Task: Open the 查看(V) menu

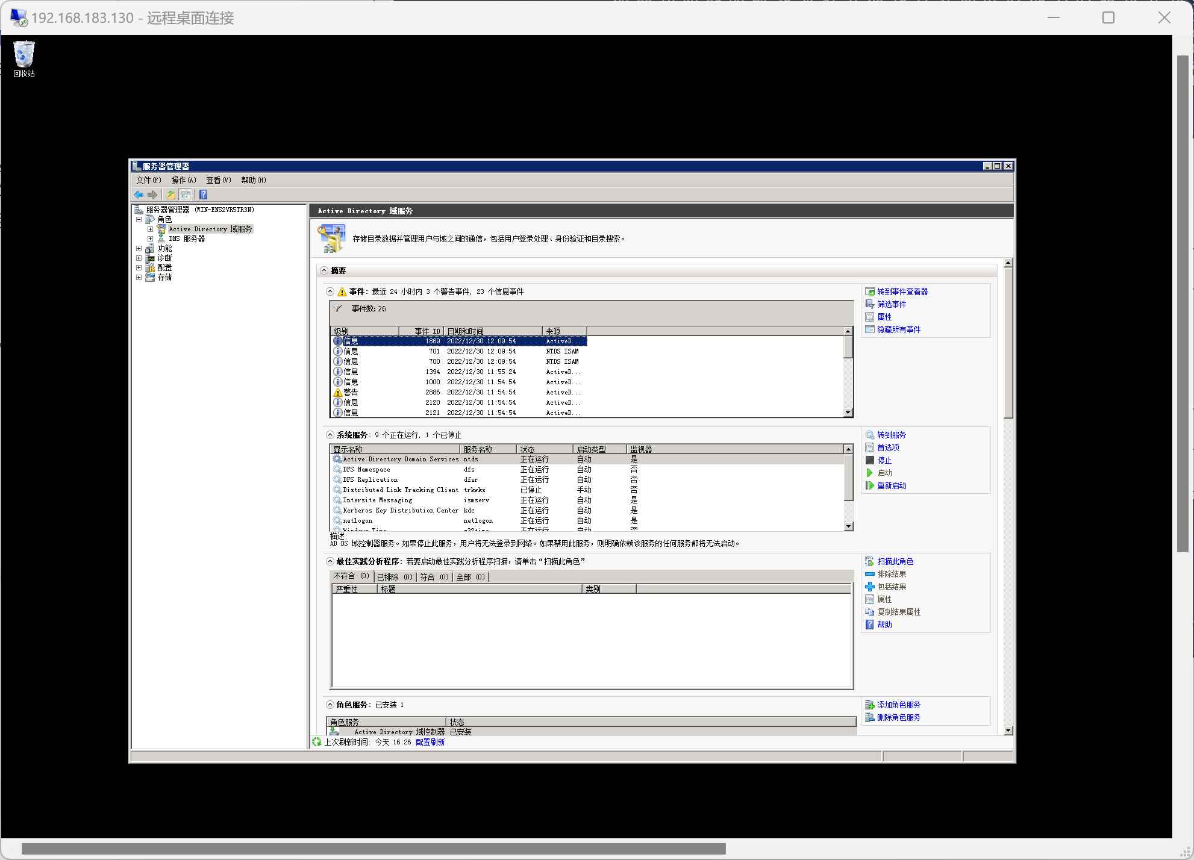Action: click(218, 180)
